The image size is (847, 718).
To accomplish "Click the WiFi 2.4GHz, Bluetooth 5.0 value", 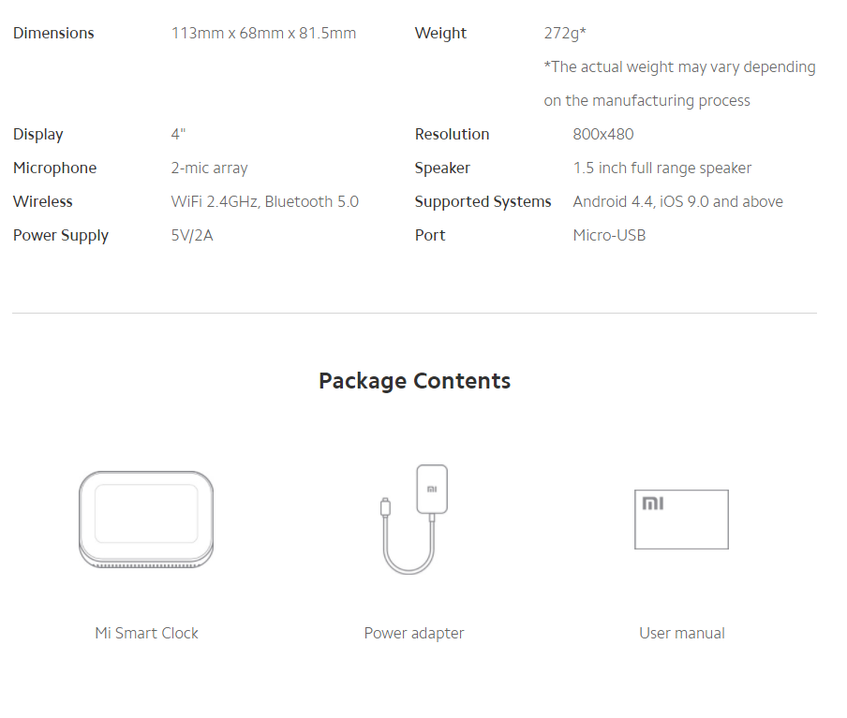I will (264, 202).
